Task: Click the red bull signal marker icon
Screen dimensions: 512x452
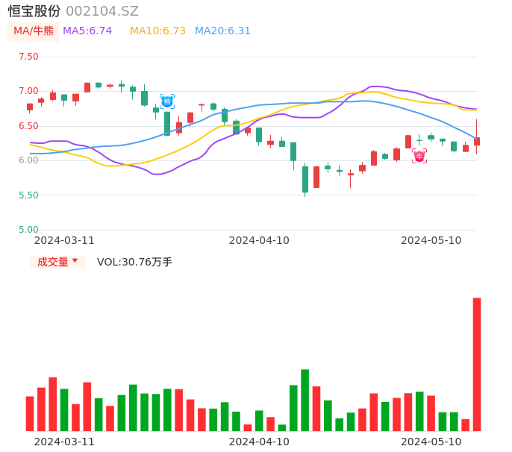Action: pyautogui.click(x=419, y=156)
